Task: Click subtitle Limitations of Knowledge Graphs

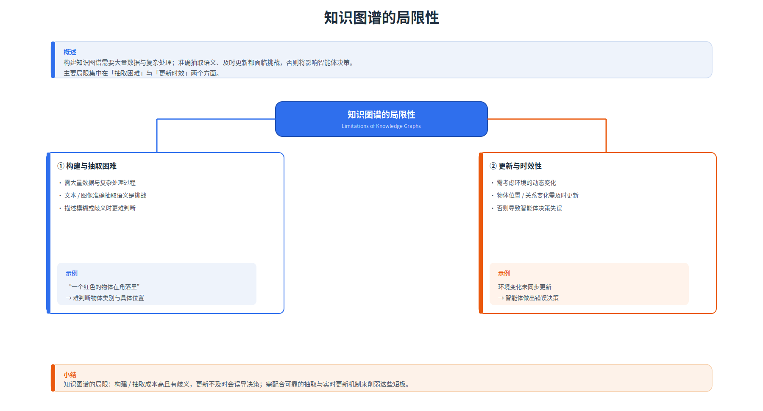Action: (x=381, y=126)
